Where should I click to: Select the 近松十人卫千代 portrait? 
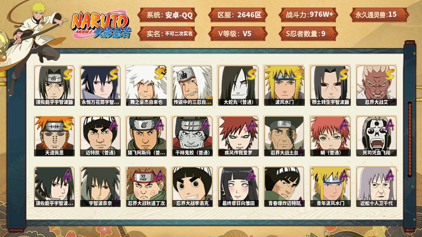click(376, 187)
